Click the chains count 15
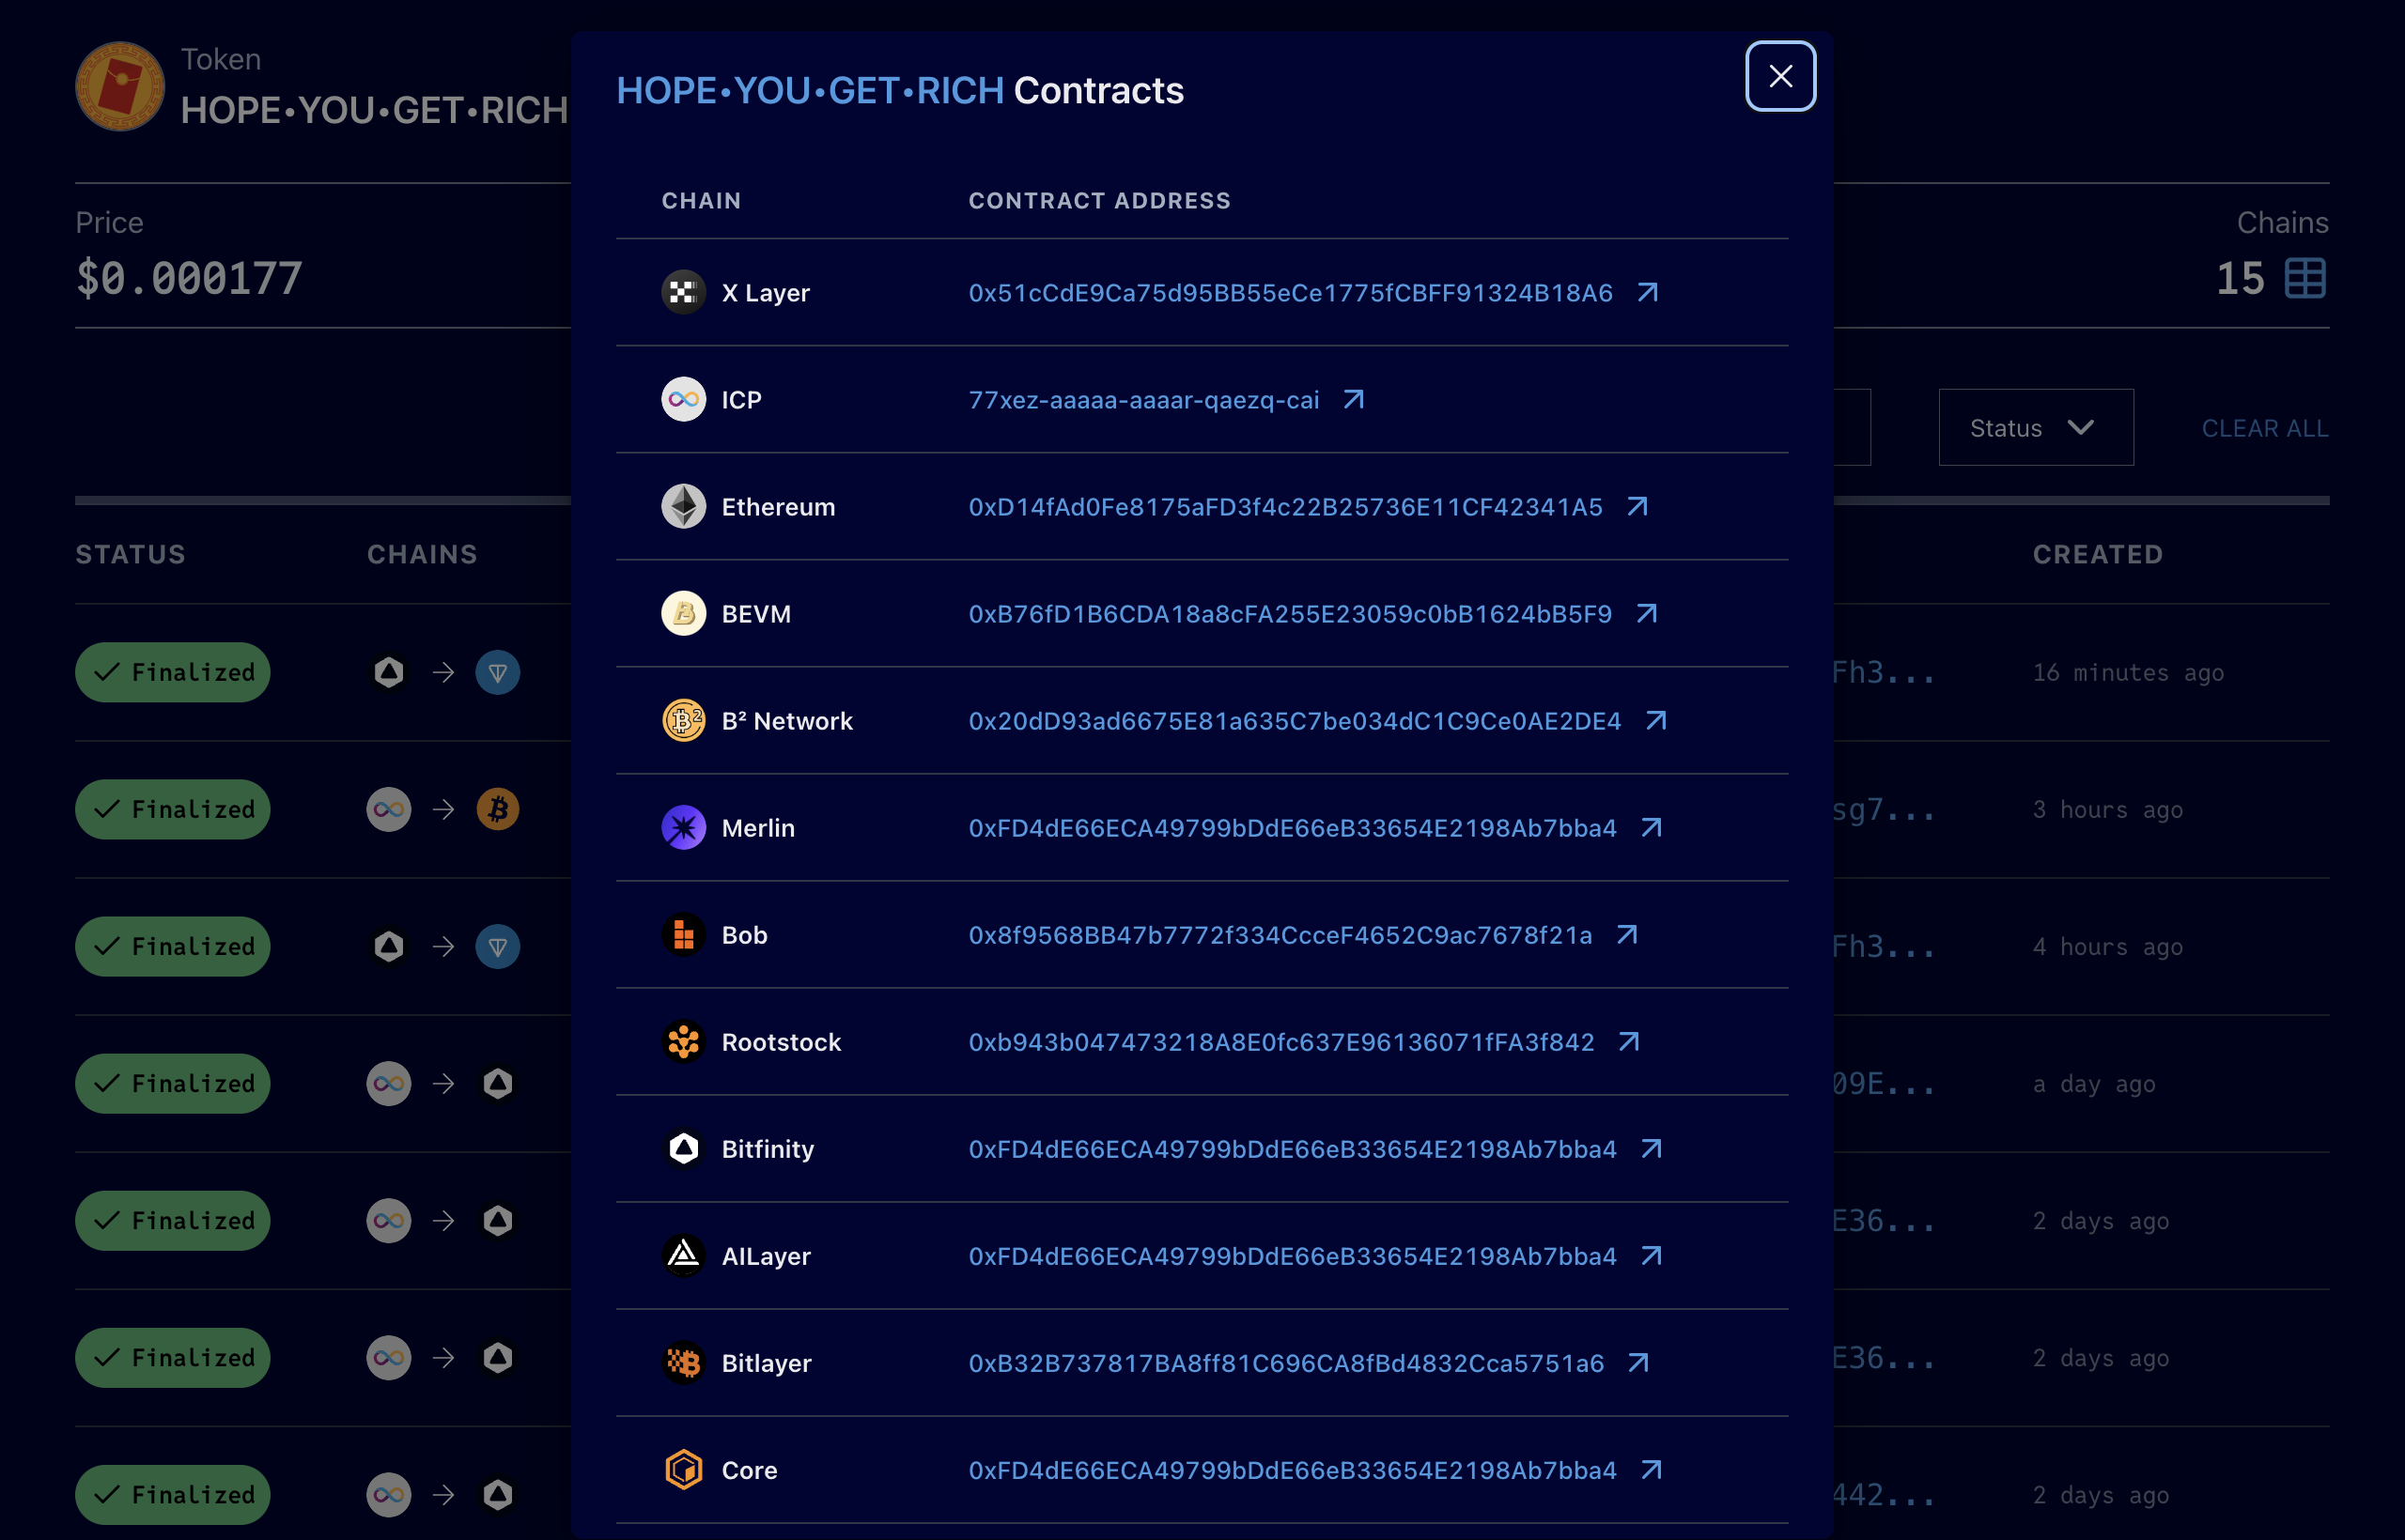2405x1540 pixels. coord(2239,278)
